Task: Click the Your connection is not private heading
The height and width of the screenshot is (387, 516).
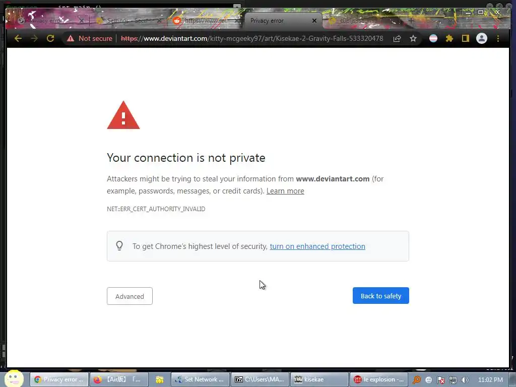Action: coord(186,158)
